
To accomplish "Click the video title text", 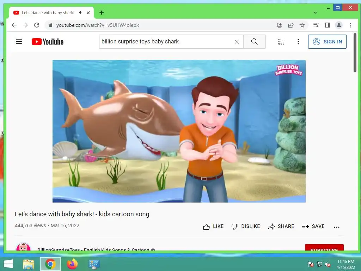I will pyautogui.click(x=82, y=214).
